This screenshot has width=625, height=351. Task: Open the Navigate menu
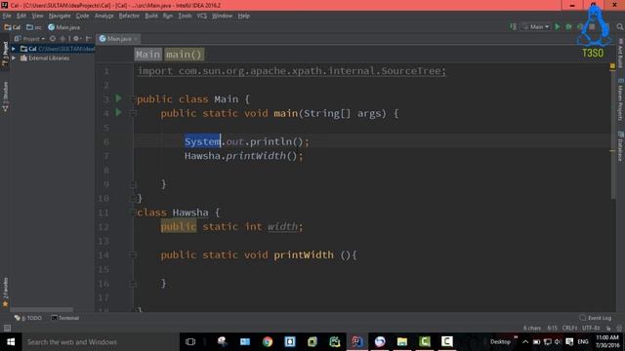(60, 16)
